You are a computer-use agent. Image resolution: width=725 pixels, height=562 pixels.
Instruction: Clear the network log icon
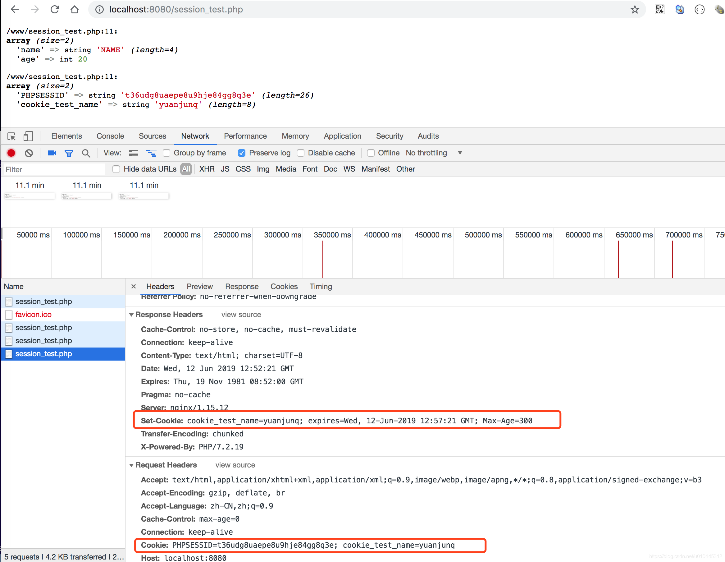(x=29, y=153)
